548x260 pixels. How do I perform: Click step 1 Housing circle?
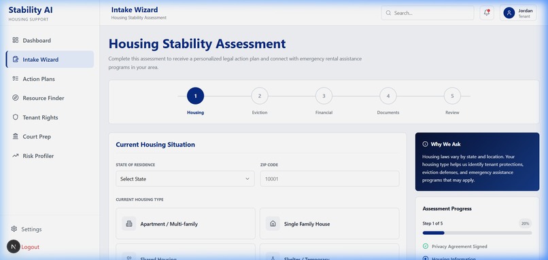pyautogui.click(x=195, y=96)
